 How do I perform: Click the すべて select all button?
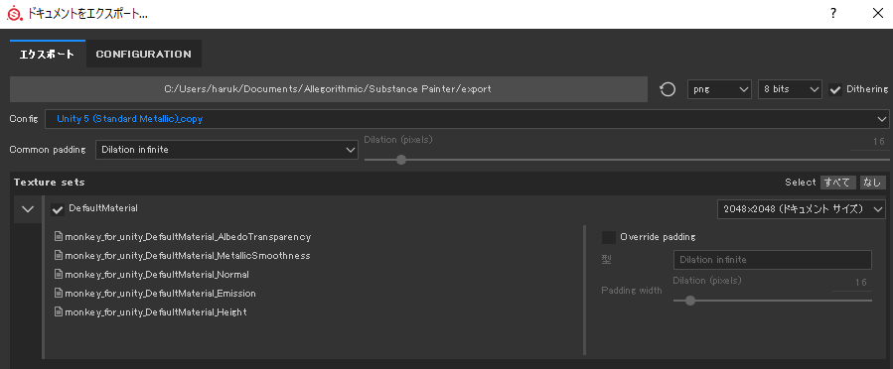pos(838,182)
